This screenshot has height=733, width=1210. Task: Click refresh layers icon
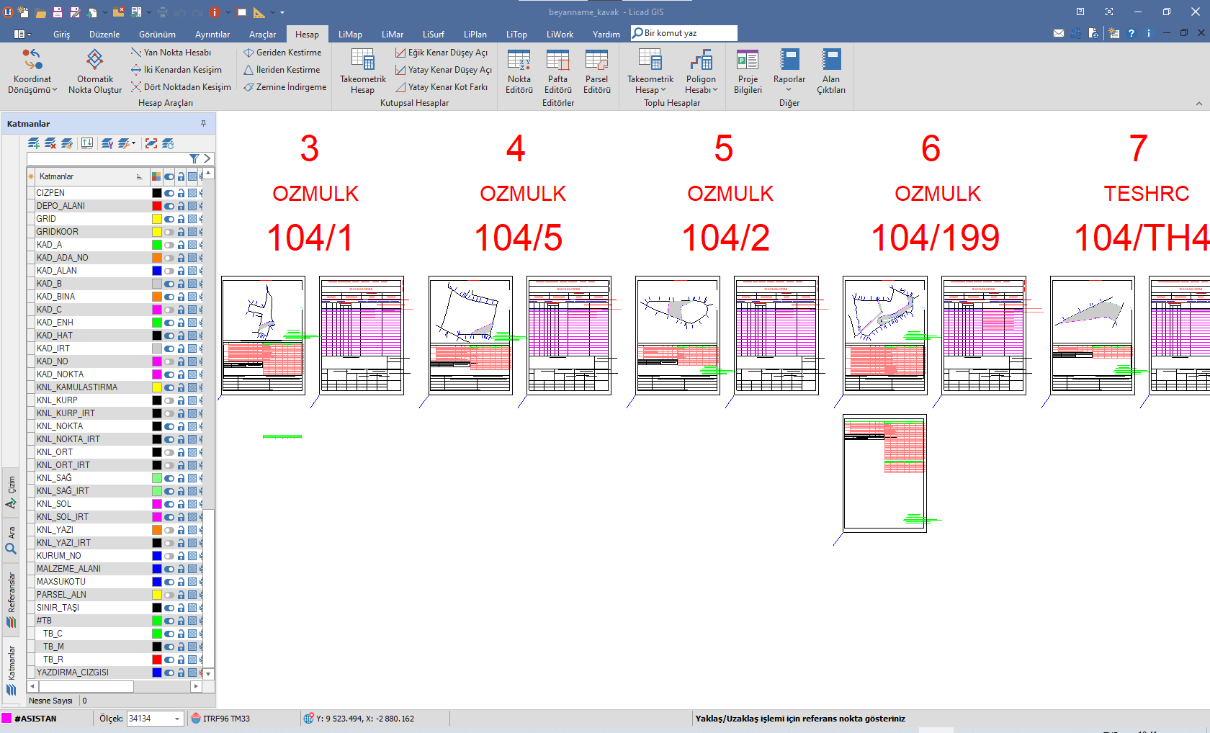168,143
